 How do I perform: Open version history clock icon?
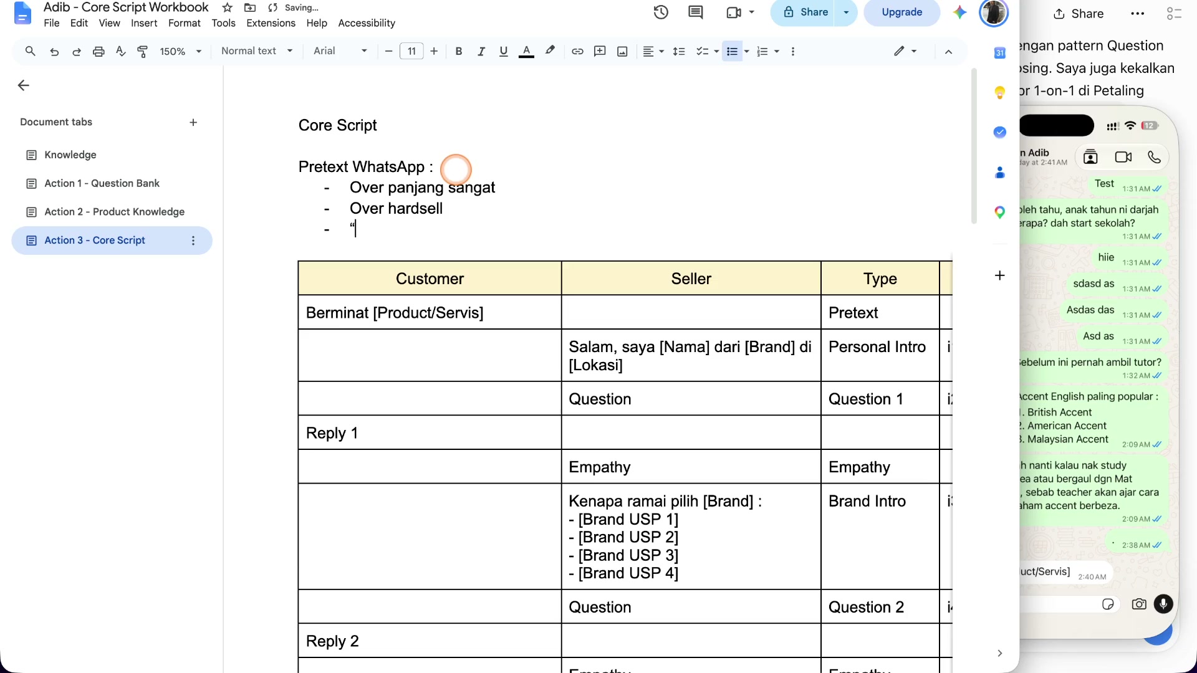pyautogui.click(x=661, y=12)
